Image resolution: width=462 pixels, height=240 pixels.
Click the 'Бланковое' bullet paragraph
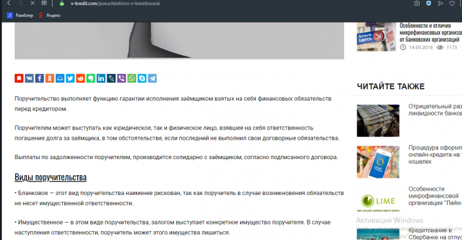click(179, 198)
